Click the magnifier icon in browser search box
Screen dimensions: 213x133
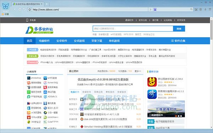191,9
